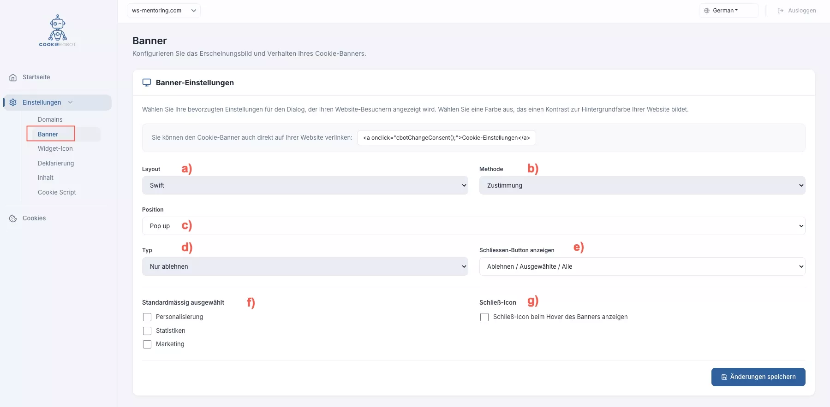Expand the Position dropdown showing Pop up
This screenshot has height=407, width=830.
(473, 226)
